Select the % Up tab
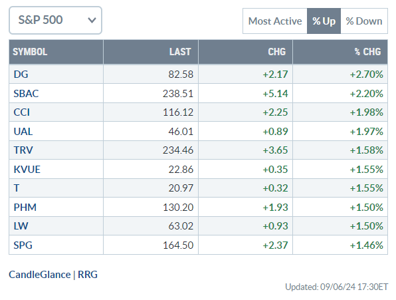 pyautogui.click(x=324, y=21)
